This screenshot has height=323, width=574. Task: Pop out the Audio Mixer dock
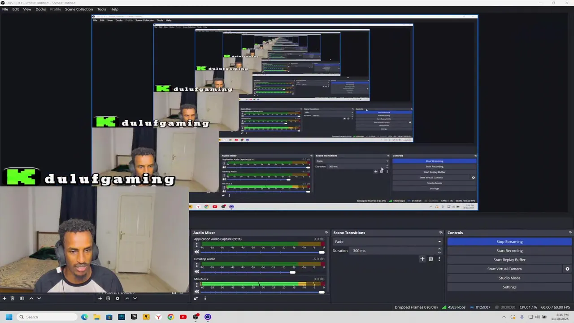pyautogui.click(x=326, y=233)
